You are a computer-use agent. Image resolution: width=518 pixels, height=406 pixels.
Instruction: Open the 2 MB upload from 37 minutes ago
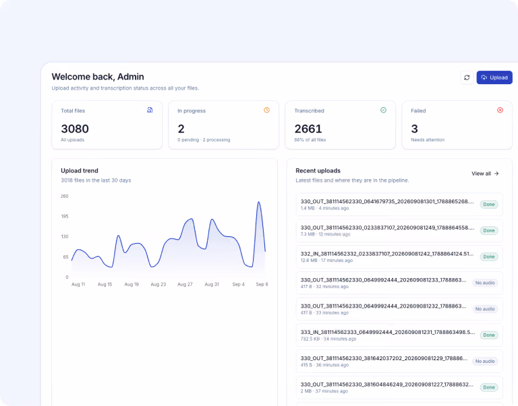click(399, 388)
